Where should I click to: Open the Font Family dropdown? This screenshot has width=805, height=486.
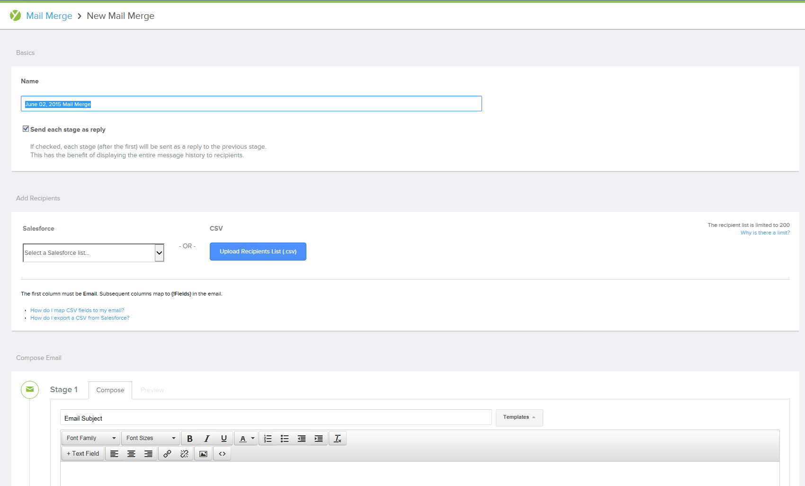90,438
